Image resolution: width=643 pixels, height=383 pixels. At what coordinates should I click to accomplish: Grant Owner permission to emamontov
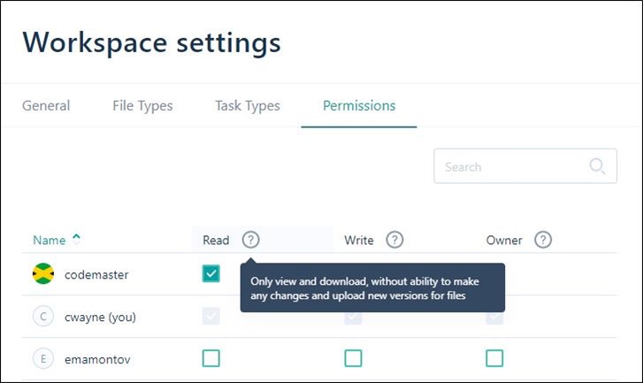click(x=494, y=358)
